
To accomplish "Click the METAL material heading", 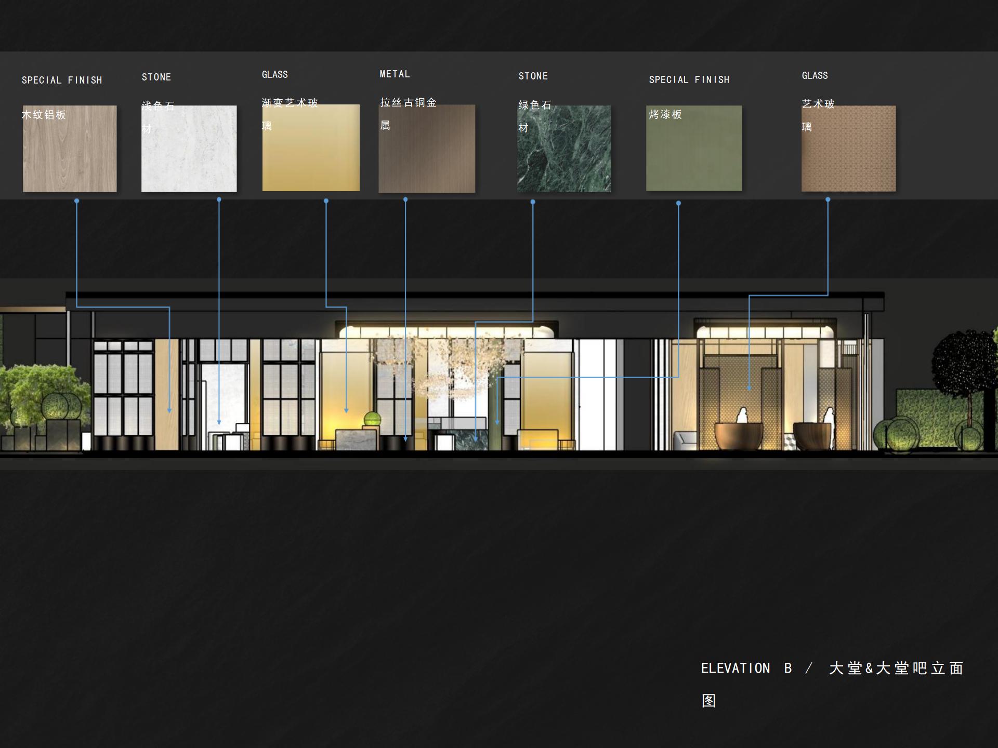I will 395,74.
